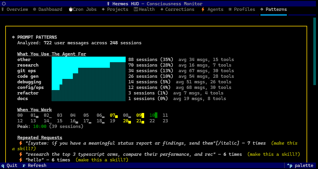Click "34 sessions (13%)" text
The height and width of the screenshot is (169, 318).
[151, 71]
